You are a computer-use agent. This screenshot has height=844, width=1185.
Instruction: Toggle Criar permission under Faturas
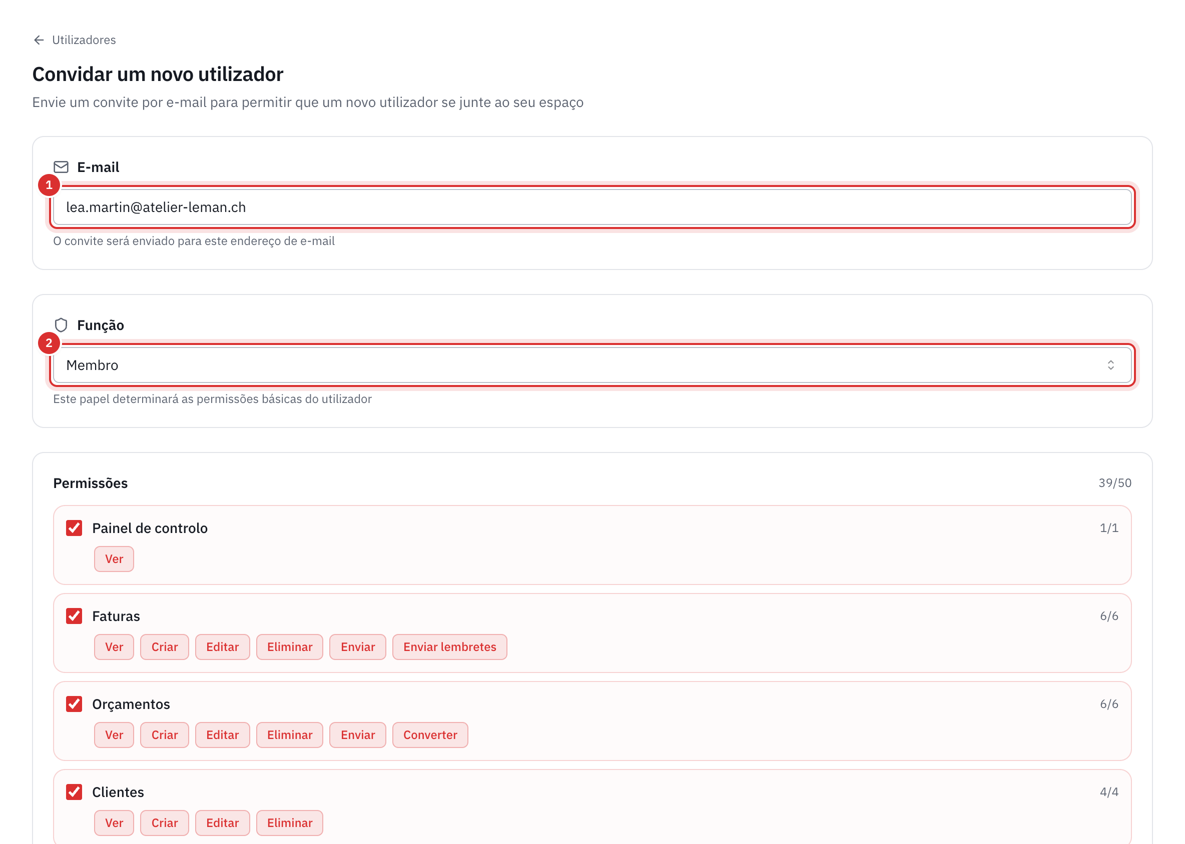pyautogui.click(x=164, y=646)
